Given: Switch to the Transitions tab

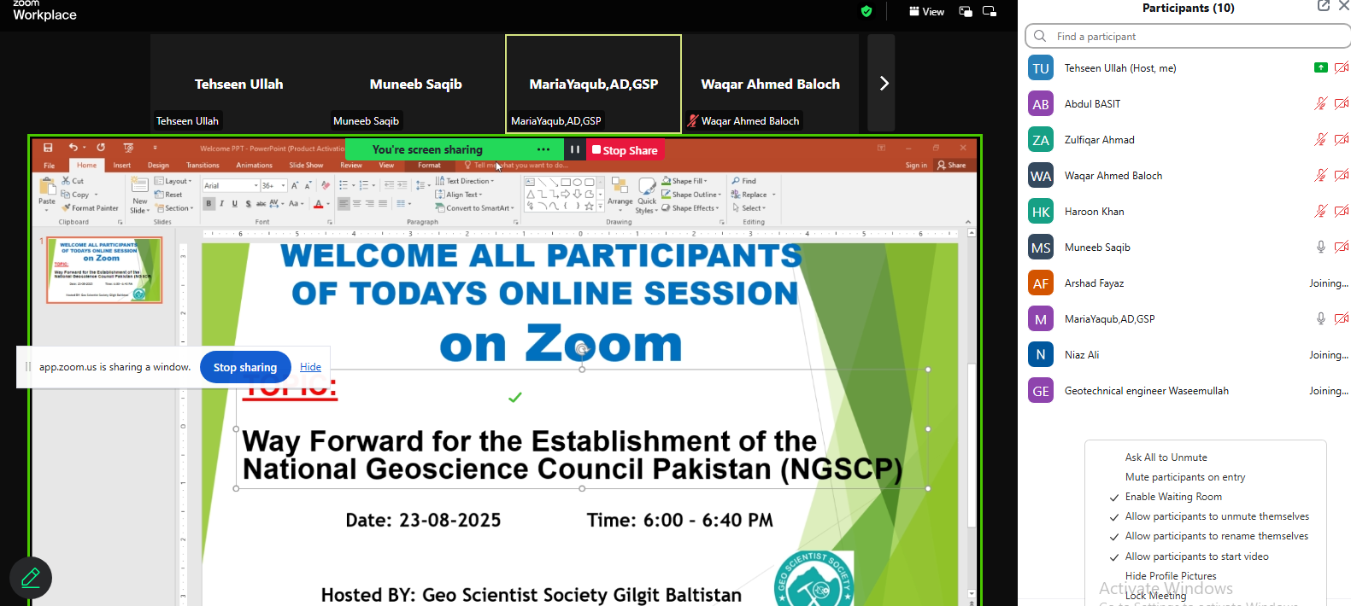Looking at the screenshot, I should pos(203,166).
